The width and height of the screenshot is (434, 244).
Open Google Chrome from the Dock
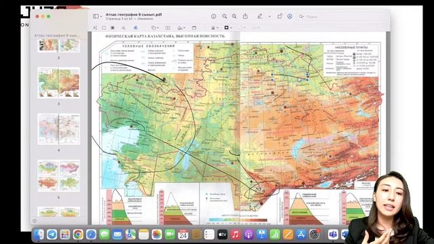(x=78, y=235)
